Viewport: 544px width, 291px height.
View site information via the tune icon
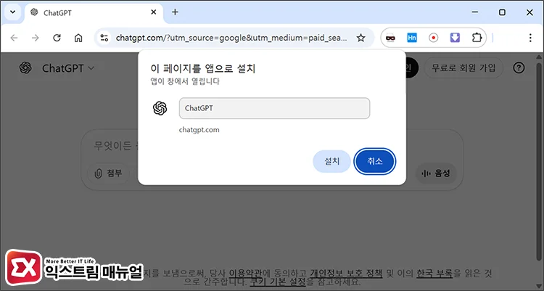tap(104, 38)
